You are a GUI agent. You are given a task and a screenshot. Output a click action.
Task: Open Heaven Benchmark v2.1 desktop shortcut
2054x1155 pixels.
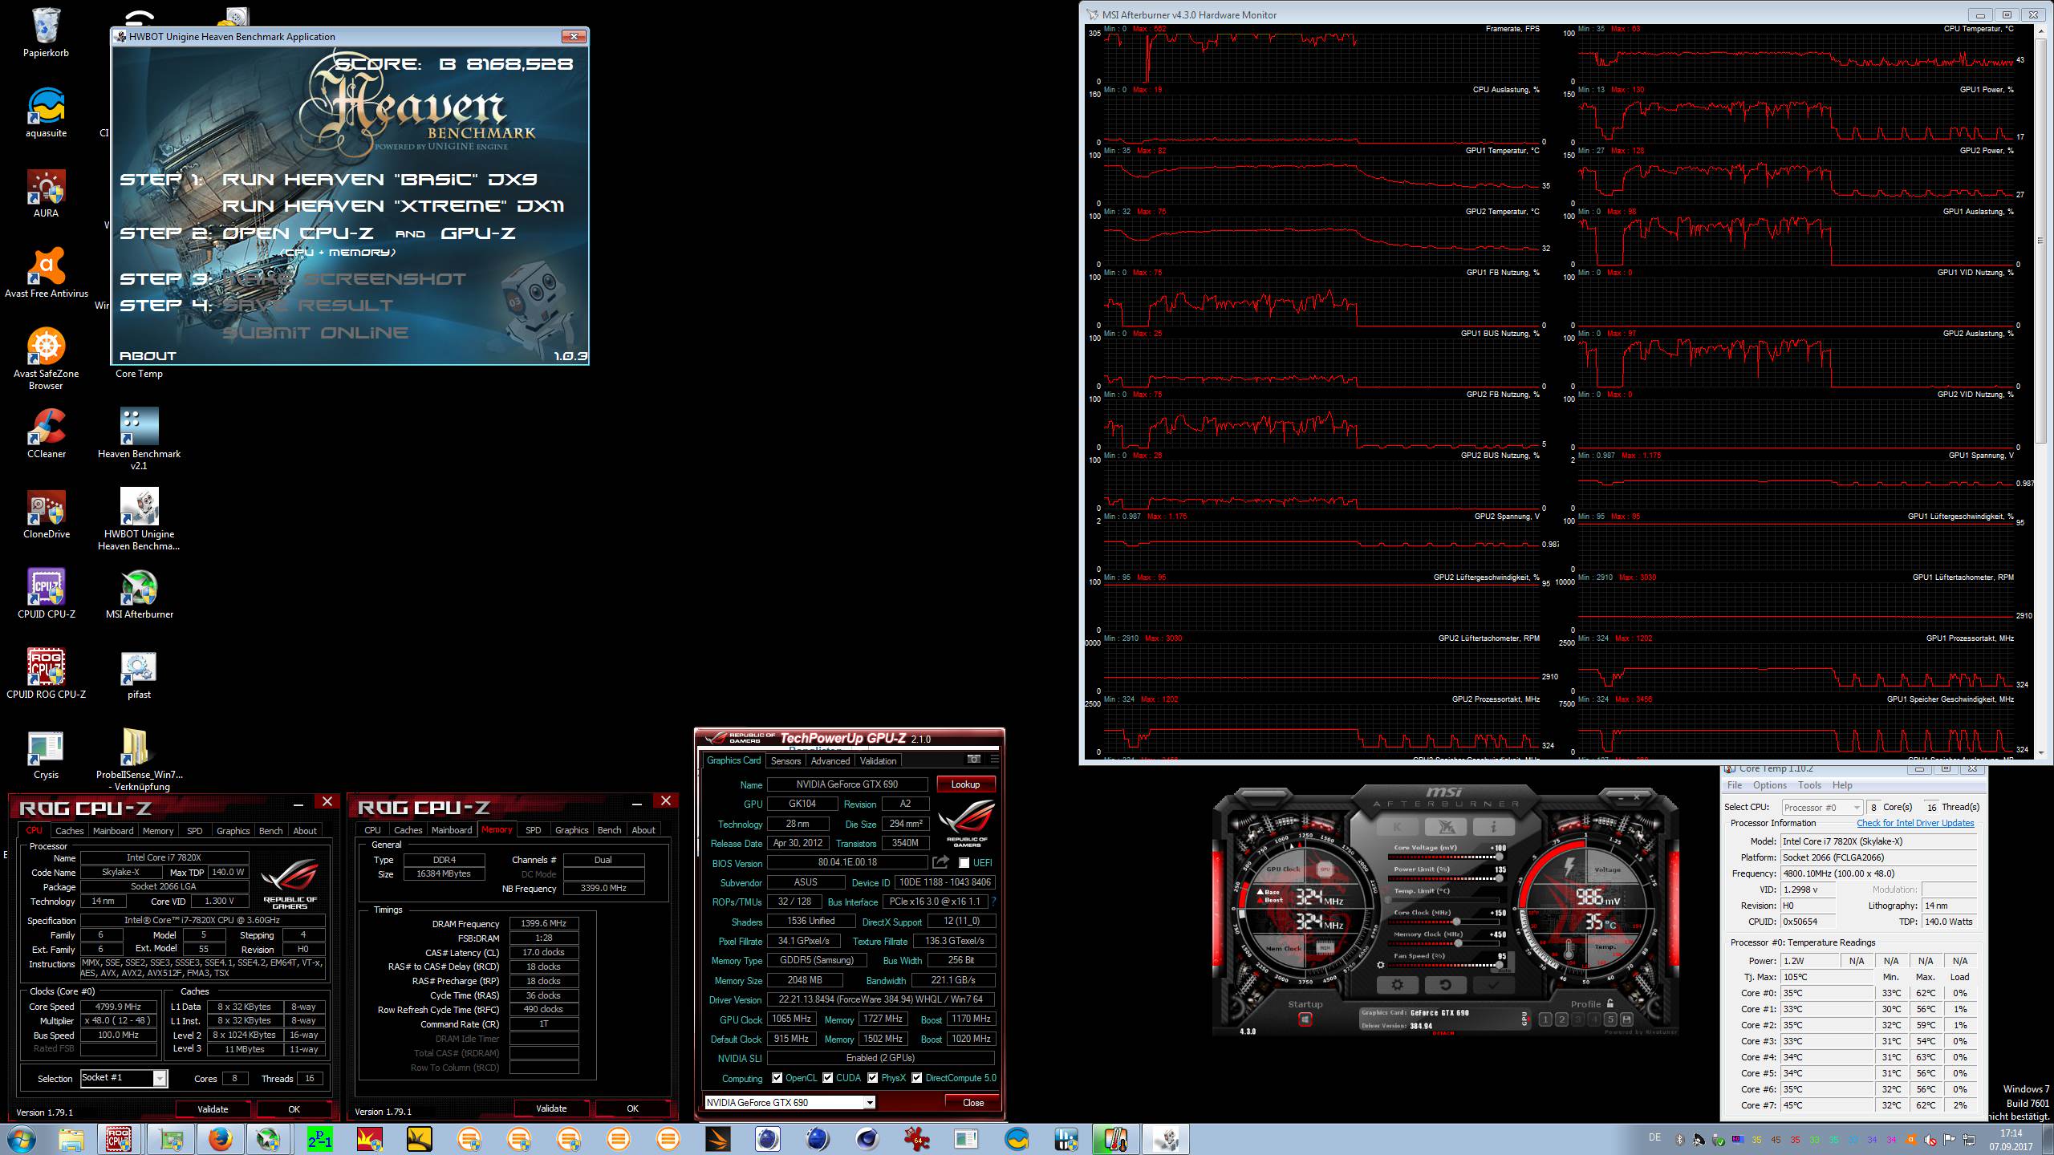tap(139, 439)
